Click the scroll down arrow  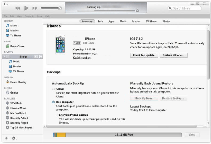[x=208, y=123]
